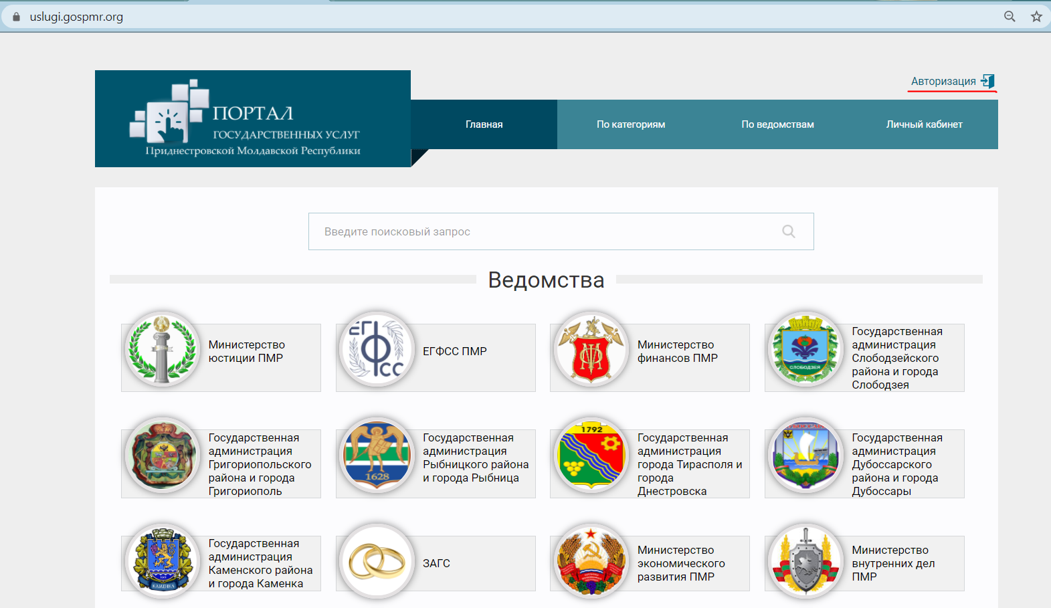1051x608 pixels.
Task: Click the login door icon beside Авторизация
Action: point(988,81)
